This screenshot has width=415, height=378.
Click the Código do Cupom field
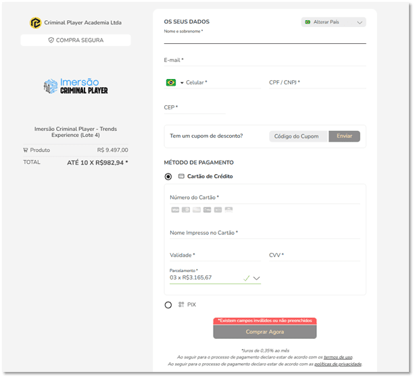coord(299,136)
